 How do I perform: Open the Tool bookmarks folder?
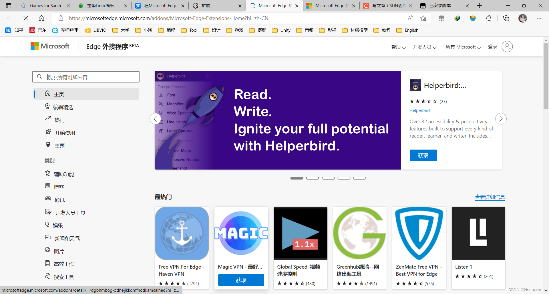click(189, 30)
